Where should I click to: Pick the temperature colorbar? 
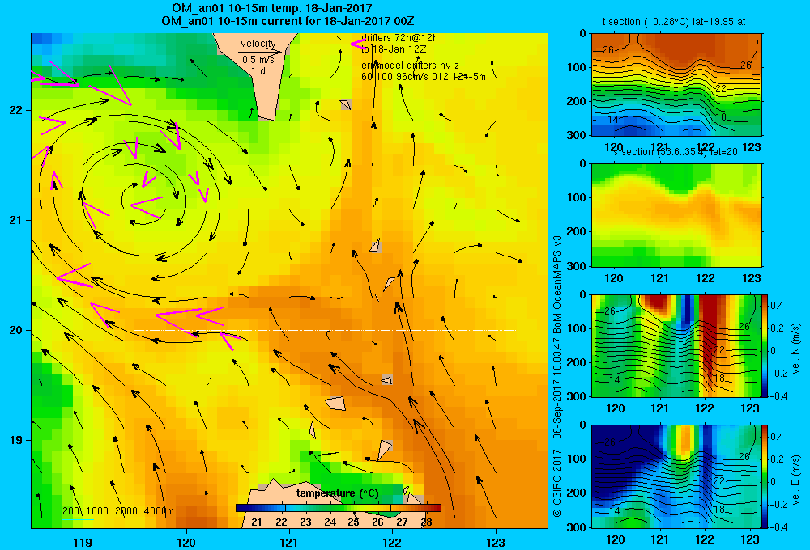tap(339, 508)
